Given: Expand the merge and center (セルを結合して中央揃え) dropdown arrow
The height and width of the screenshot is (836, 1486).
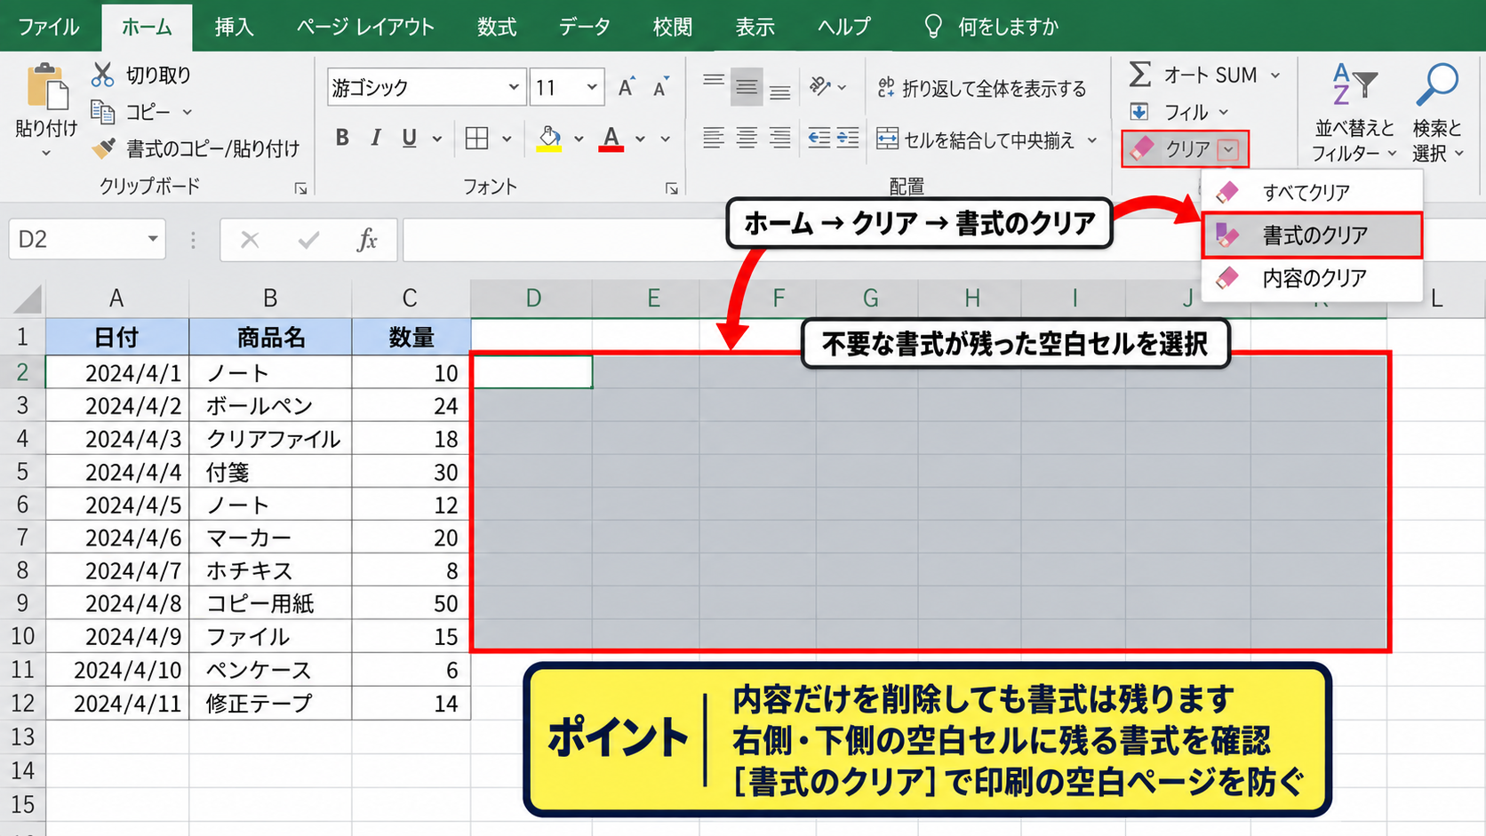Looking at the screenshot, I should pyautogui.click(x=1092, y=139).
